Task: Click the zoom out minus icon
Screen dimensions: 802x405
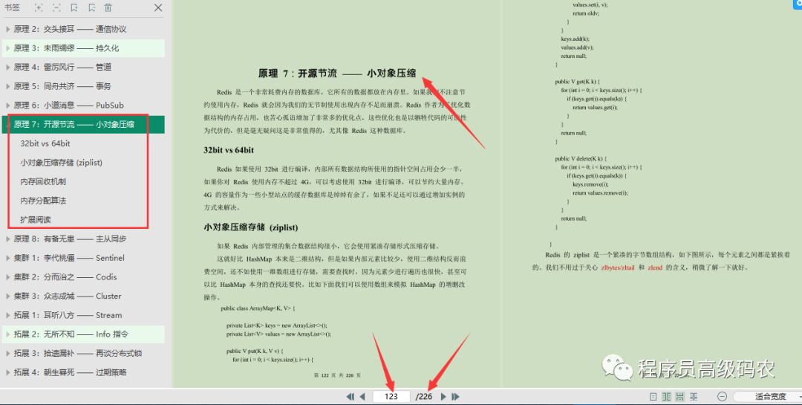Action: pyautogui.click(x=722, y=396)
